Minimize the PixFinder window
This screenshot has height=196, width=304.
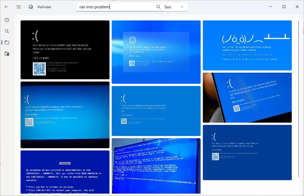271,7
